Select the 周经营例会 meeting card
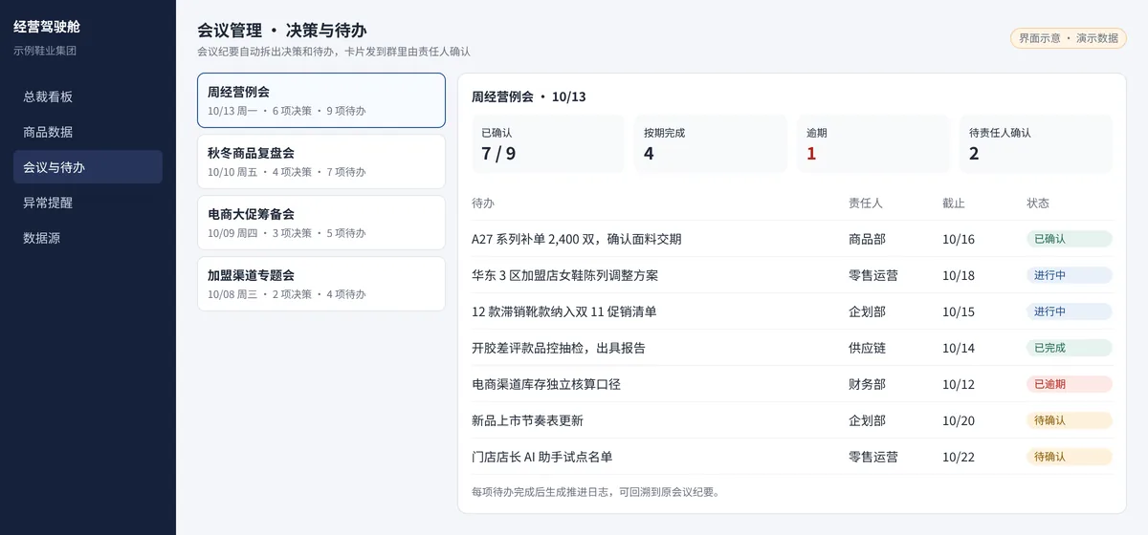1148x535 pixels. [321, 100]
